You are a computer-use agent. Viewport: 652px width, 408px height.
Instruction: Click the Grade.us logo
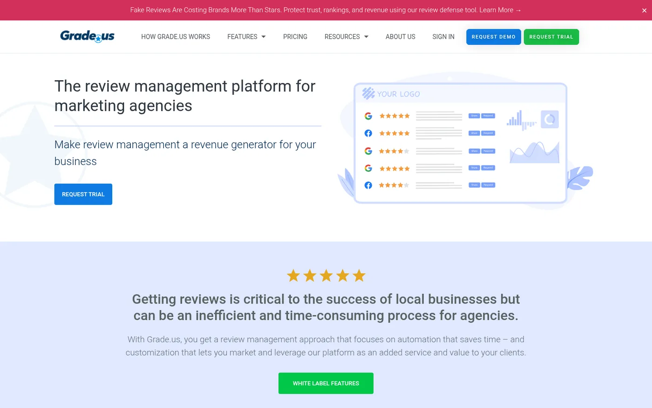87,36
